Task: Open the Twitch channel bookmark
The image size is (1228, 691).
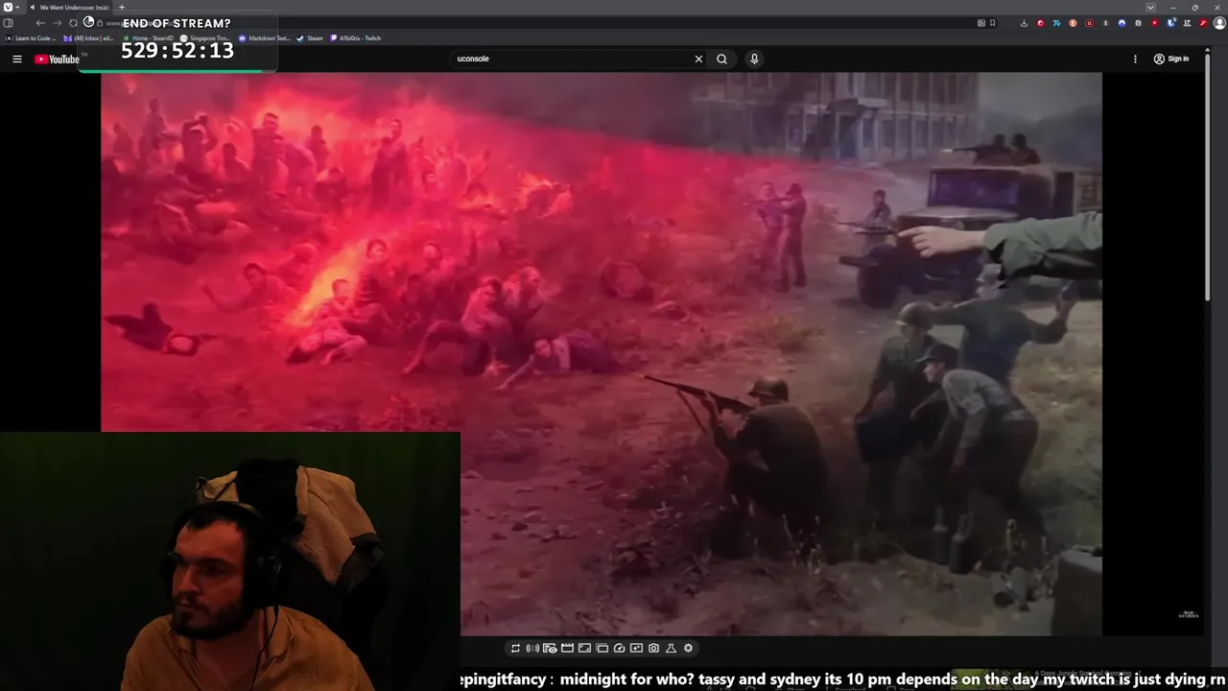Action: point(356,38)
